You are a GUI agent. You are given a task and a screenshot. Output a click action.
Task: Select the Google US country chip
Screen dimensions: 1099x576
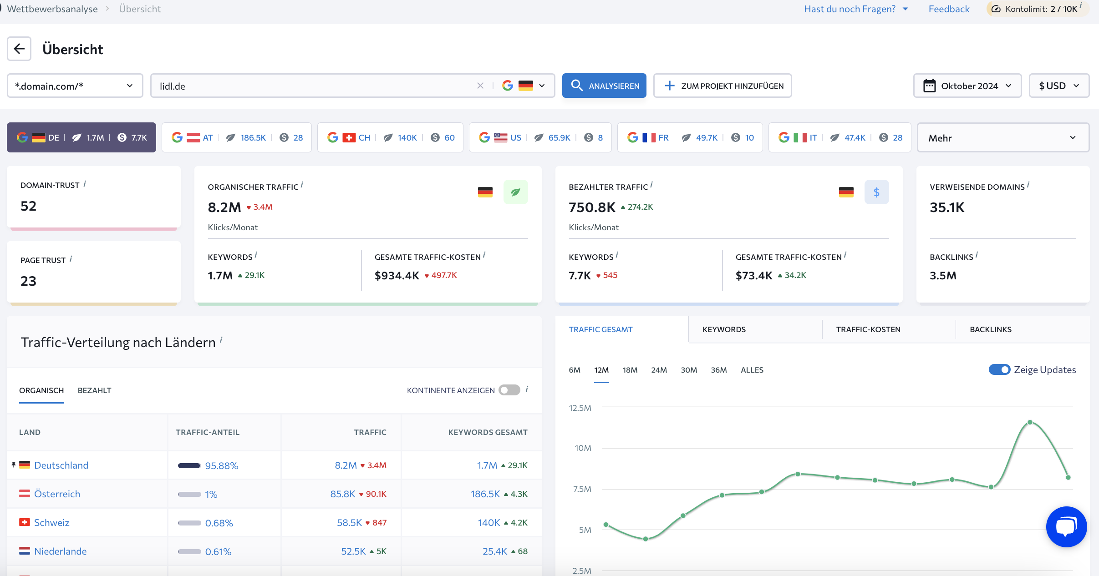pos(540,137)
